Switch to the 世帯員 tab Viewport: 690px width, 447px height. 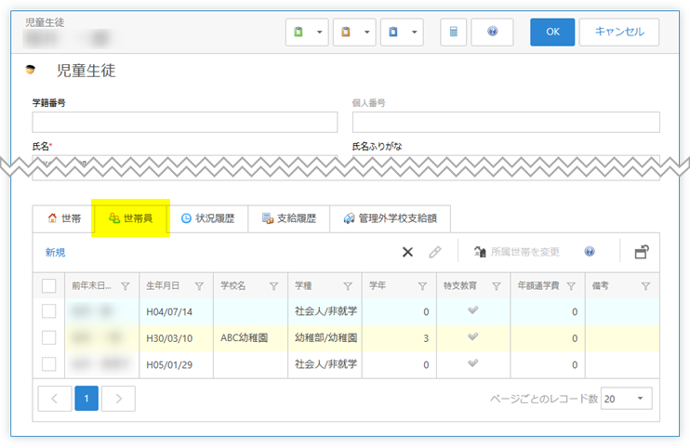coord(131,218)
